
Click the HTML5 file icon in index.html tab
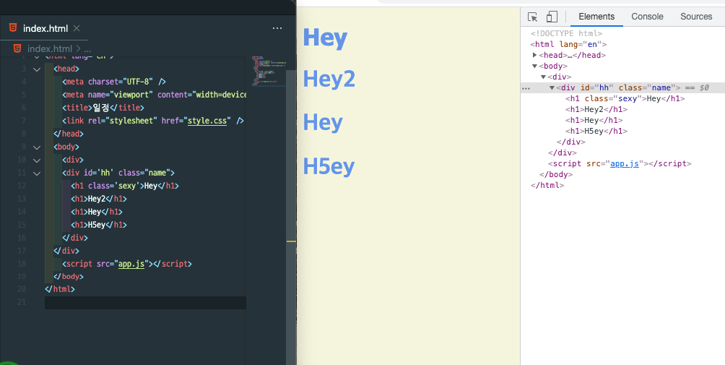(13, 28)
